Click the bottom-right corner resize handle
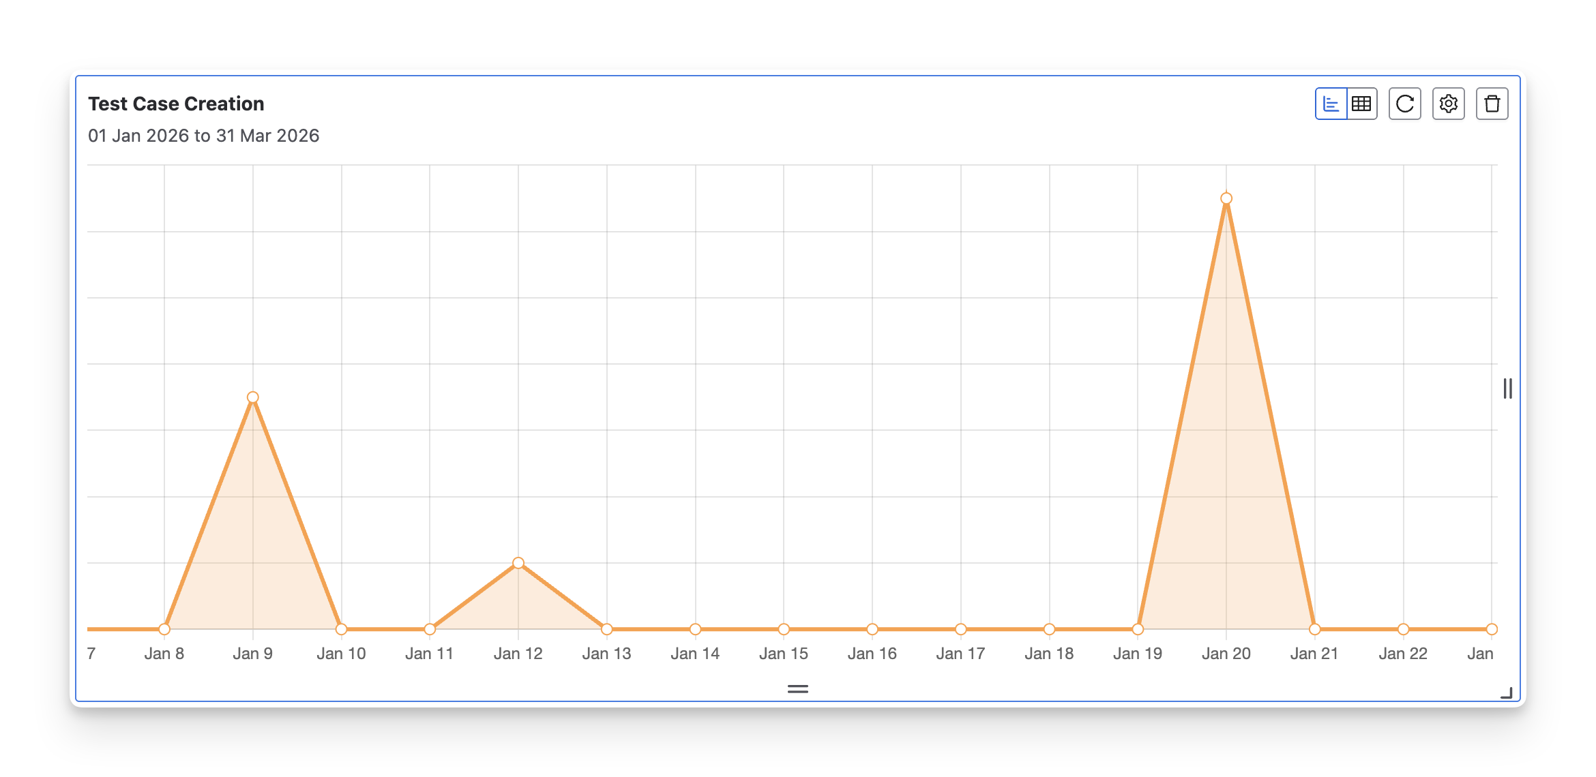This screenshot has height=777, width=1596. pos(1507,693)
